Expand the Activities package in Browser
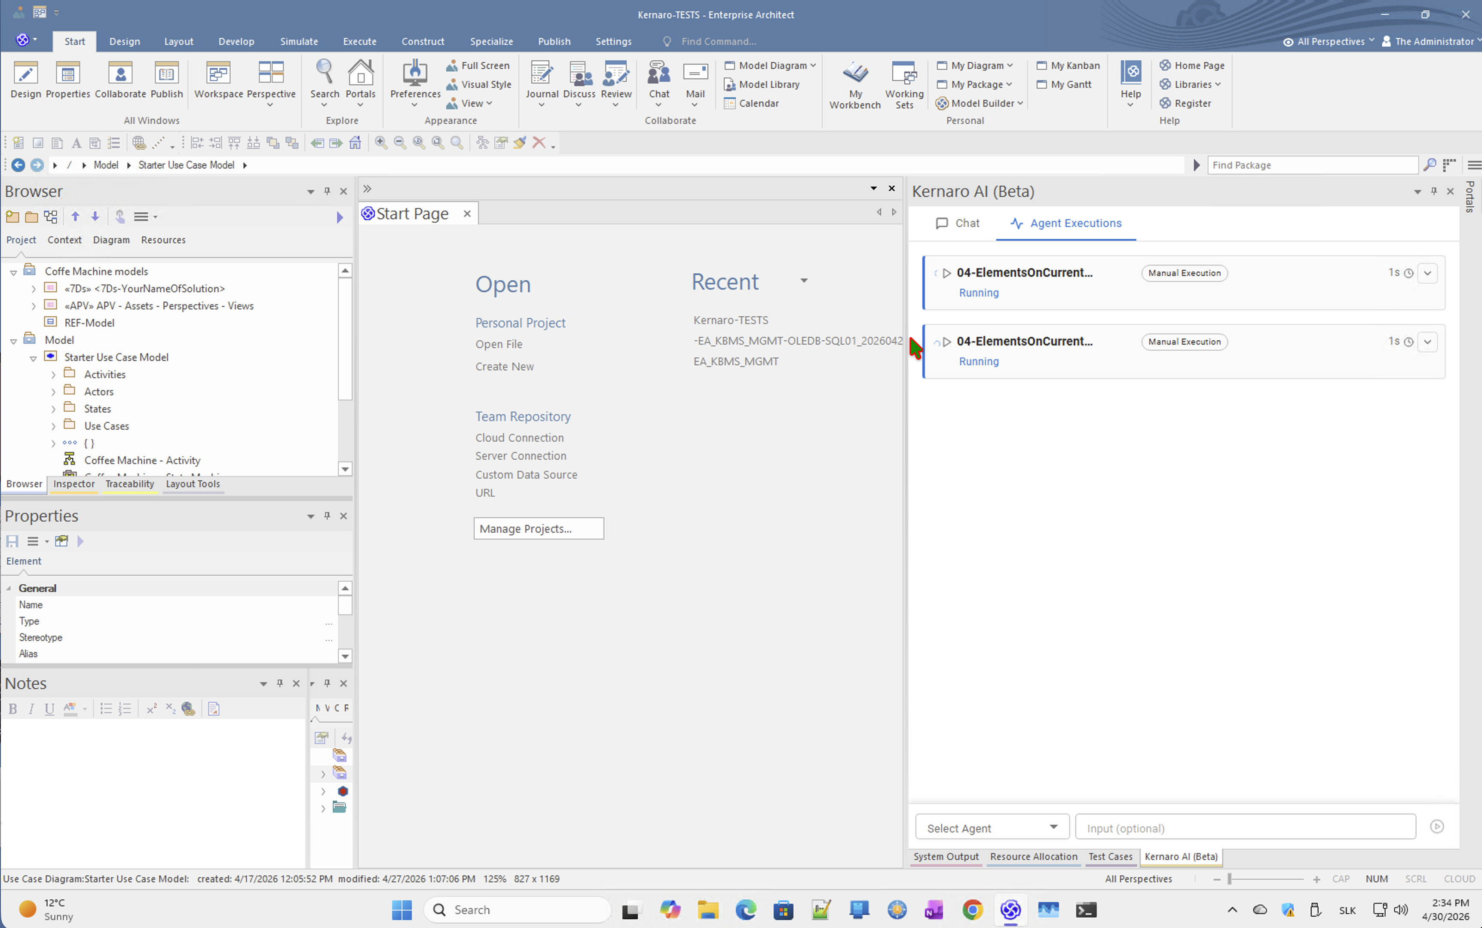This screenshot has height=928, width=1482. [x=53, y=375]
